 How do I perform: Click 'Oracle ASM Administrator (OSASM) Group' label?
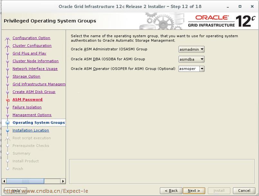point(109,49)
